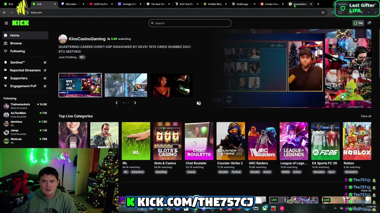Open IRL category card
This screenshot has height=213, width=380.
[x=136, y=141]
